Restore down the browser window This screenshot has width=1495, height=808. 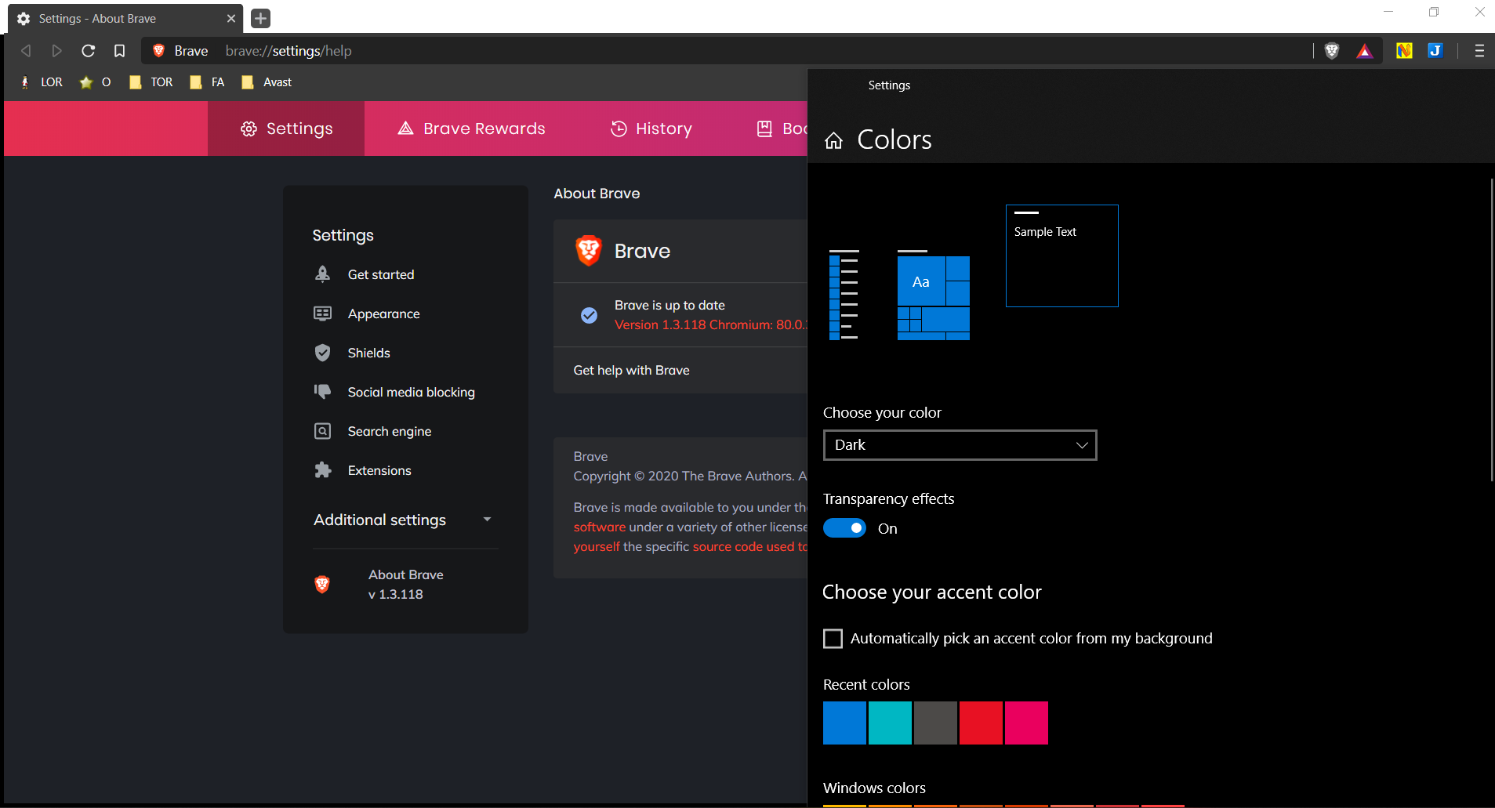click(x=1434, y=12)
